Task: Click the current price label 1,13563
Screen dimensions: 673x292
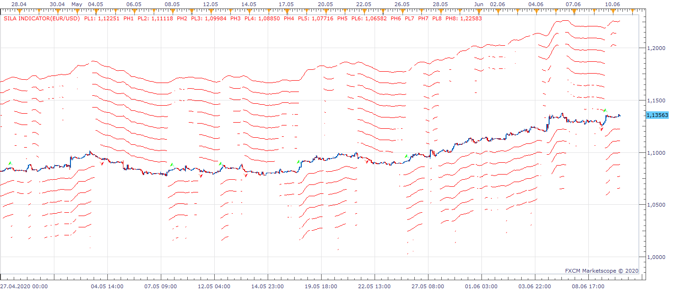Action: click(657, 115)
